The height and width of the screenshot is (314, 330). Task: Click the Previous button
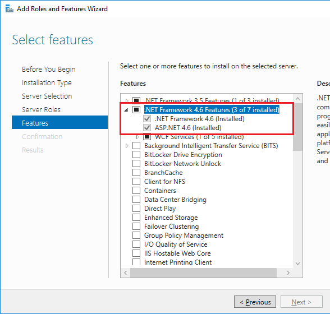click(x=255, y=302)
